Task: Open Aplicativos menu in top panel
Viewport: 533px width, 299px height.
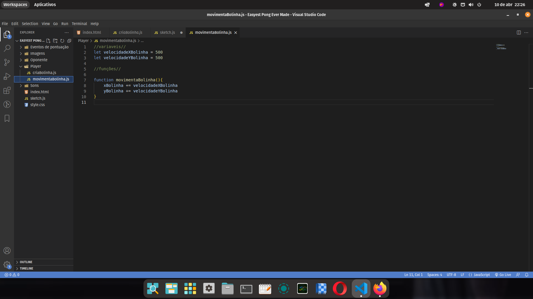Action: (x=45, y=5)
